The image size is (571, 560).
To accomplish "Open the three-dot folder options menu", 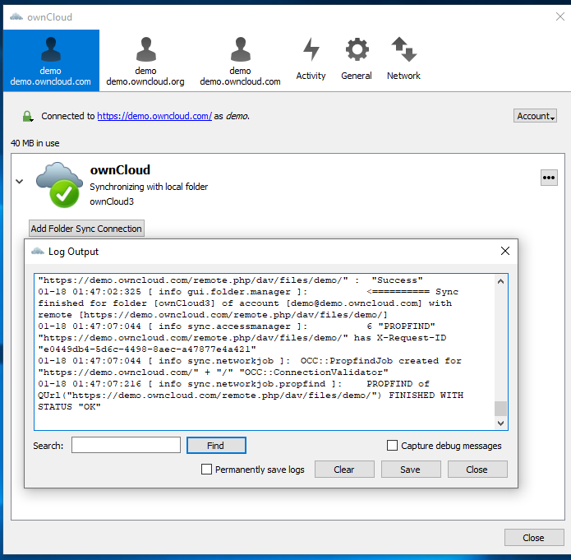I will pos(549,178).
